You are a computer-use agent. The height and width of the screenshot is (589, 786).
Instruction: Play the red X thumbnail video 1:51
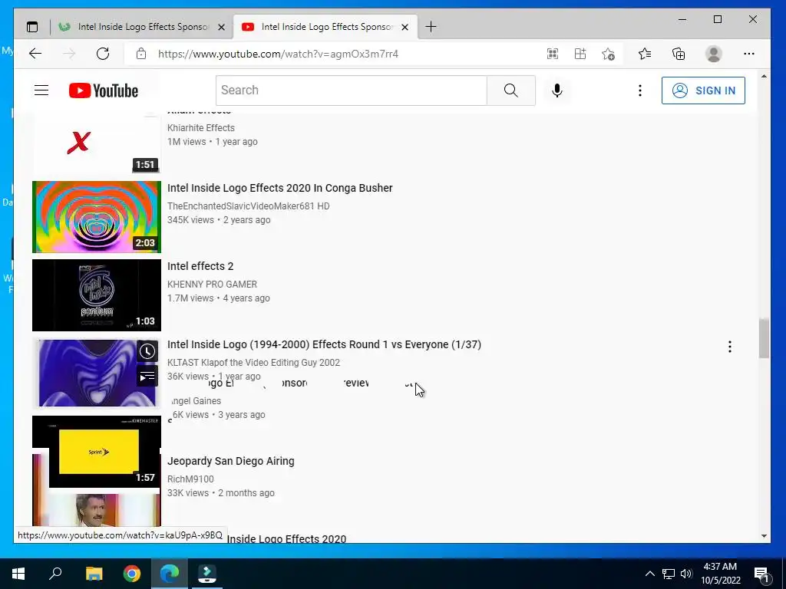pyautogui.click(x=97, y=143)
